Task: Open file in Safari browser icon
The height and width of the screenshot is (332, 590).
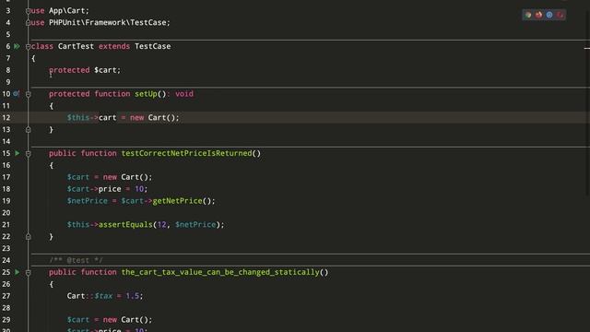Action: 549,15
